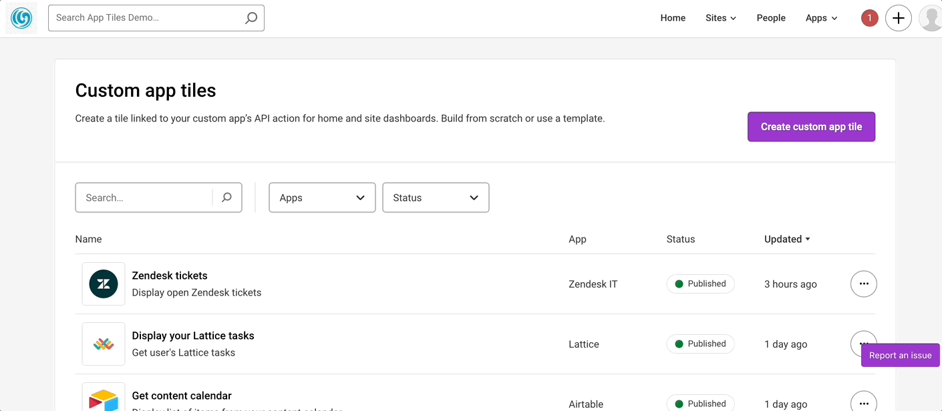The width and height of the screenshot is (942, 411).
Task: Click Create custom app tile
Action: 811,127
